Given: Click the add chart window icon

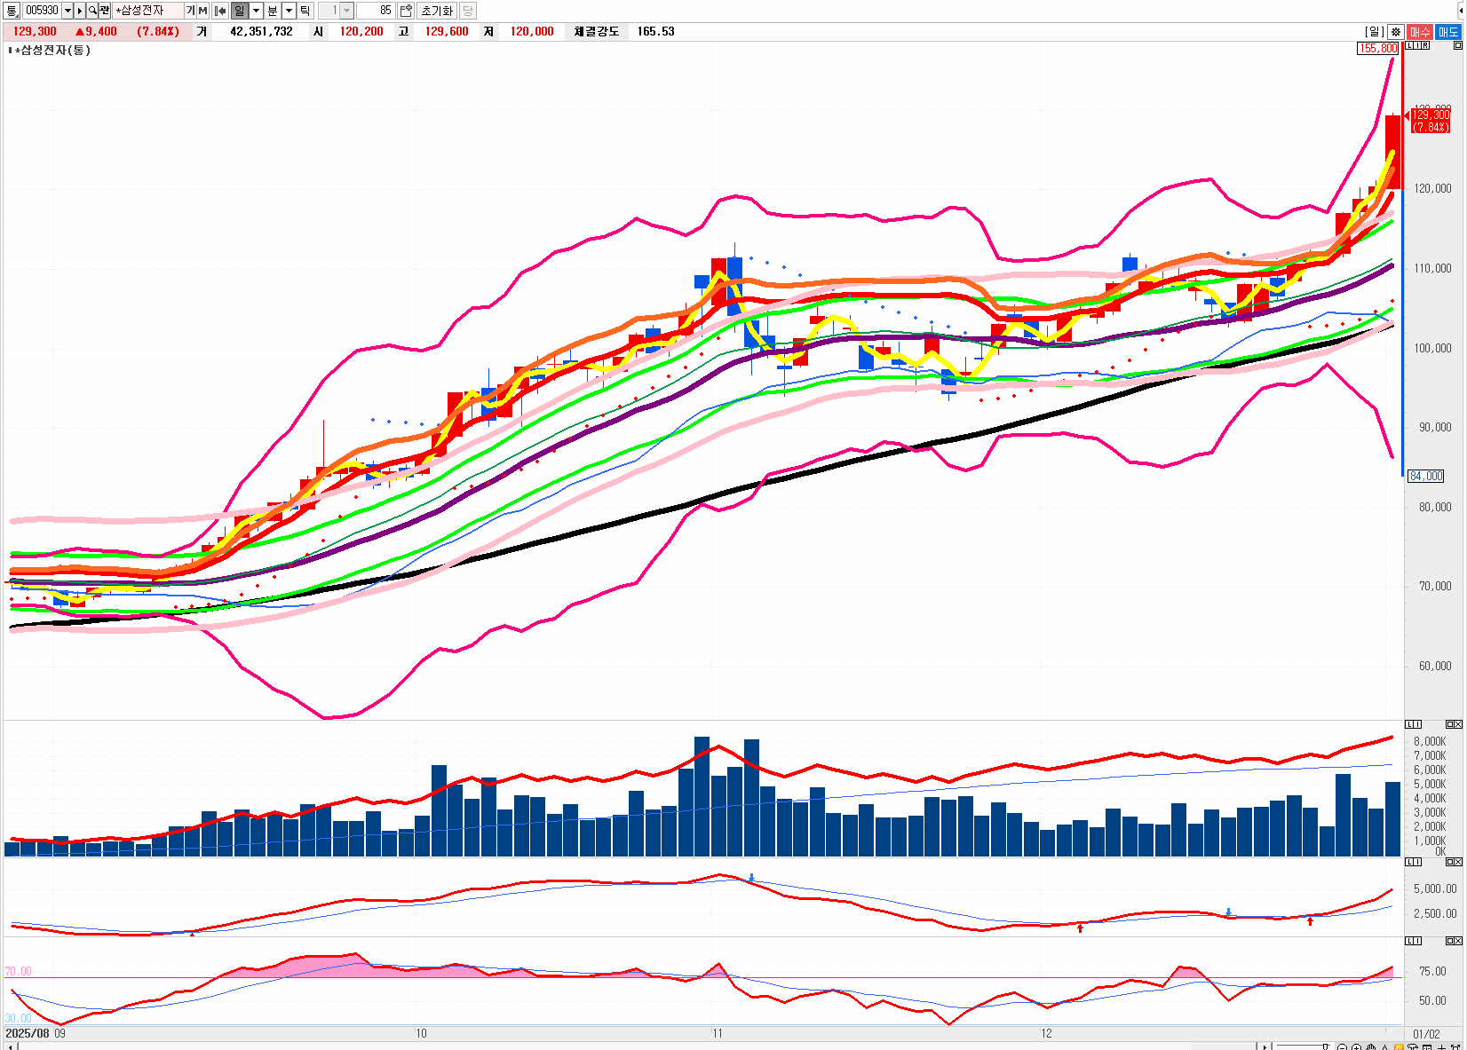Looking at the screenshot, I should [x=406, y=11].
